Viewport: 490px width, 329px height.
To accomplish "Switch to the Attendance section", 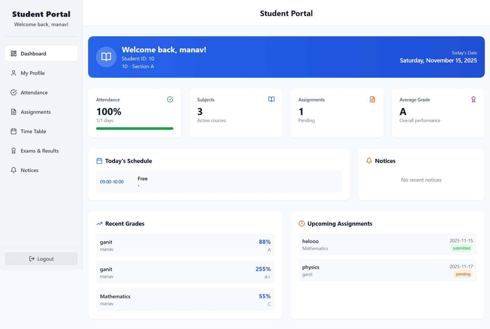I will (34, 92).
